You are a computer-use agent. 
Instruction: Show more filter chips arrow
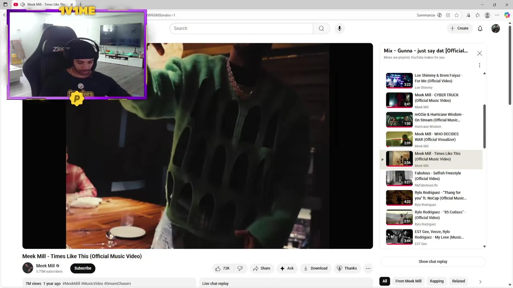(x=480, y=282)
